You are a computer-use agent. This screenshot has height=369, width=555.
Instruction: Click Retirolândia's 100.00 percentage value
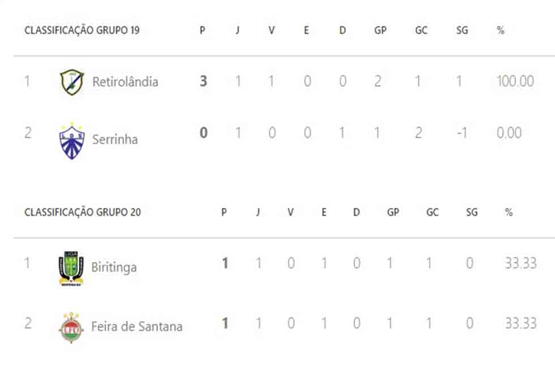(515, 81)
